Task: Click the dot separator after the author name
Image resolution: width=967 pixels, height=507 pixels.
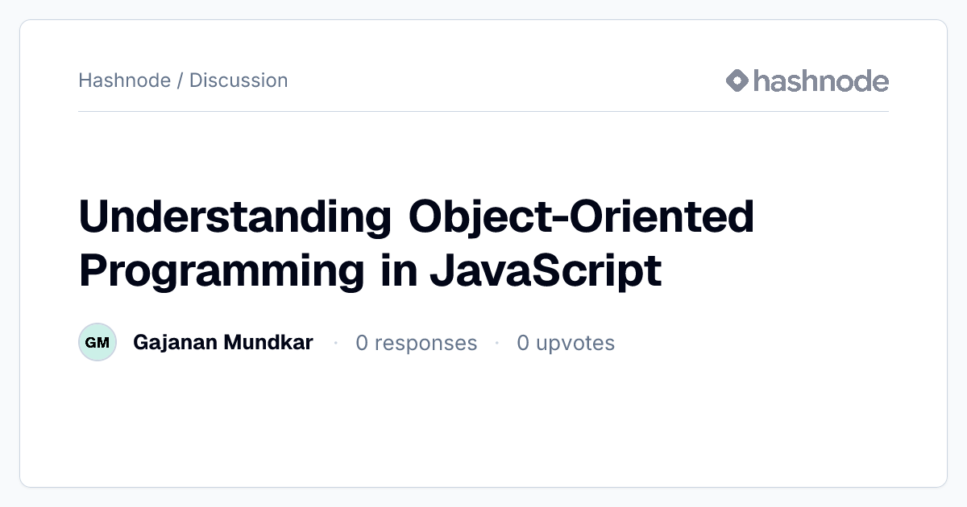Action: [335, 344]
